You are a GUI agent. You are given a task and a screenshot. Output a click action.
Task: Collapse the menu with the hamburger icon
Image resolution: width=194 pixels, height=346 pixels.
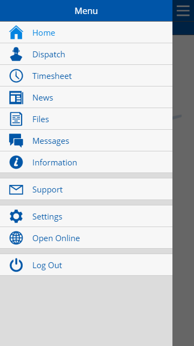(x=183, y=11)
